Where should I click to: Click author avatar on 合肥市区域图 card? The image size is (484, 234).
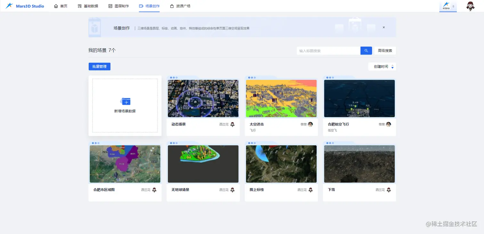154,190
